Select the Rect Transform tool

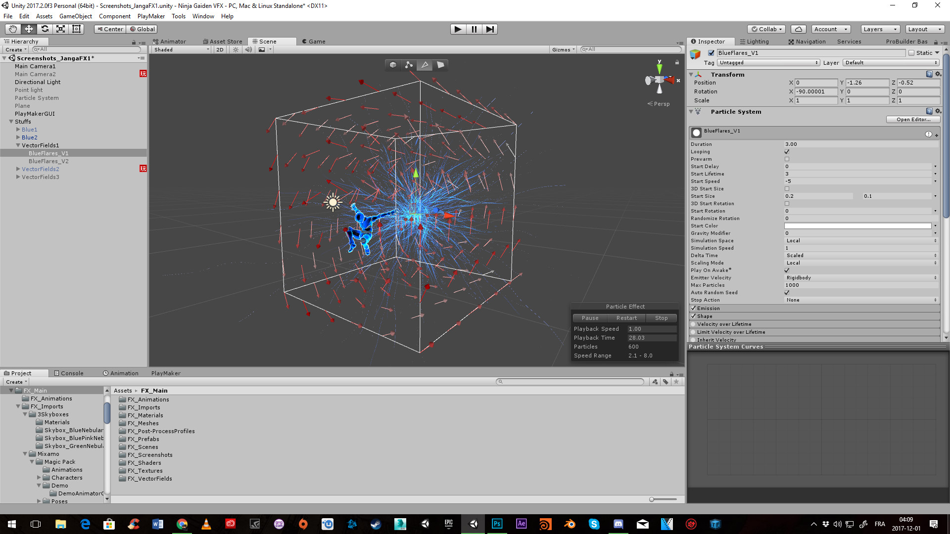(x=76, y=29)
